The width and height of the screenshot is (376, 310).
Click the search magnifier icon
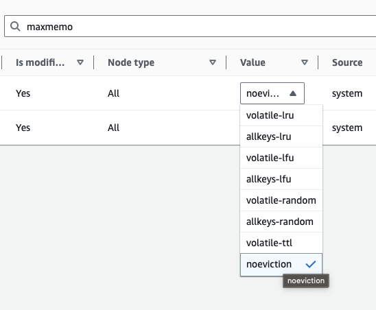[15, 26]
